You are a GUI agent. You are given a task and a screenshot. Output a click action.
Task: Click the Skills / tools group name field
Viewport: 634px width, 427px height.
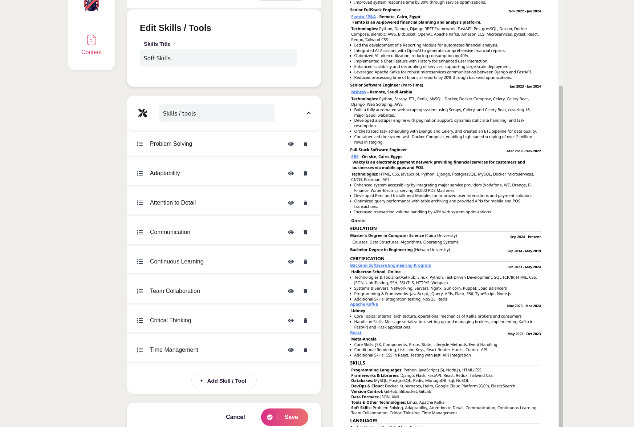pyautogui.click(x=217, y=113)
